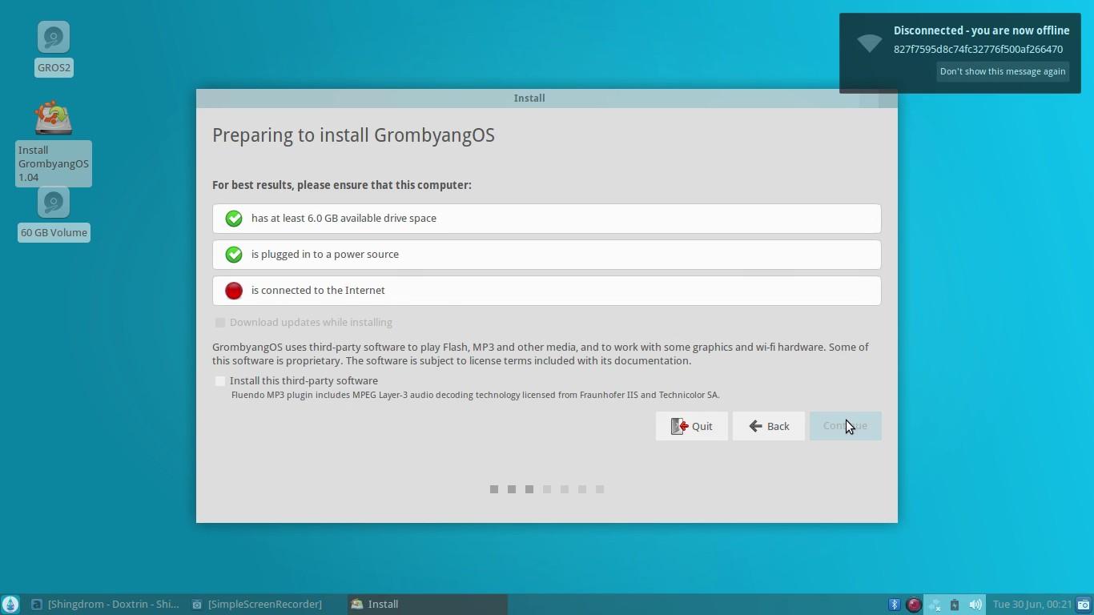Select the Install taskbar window entry
Viewport: 1094px width, 615px height.
[x=428, y=605]
